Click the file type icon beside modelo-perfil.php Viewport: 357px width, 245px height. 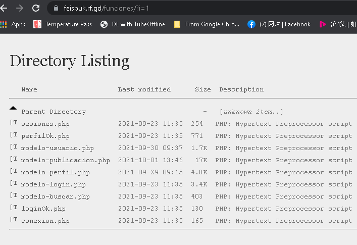click(x=14, y=171)
